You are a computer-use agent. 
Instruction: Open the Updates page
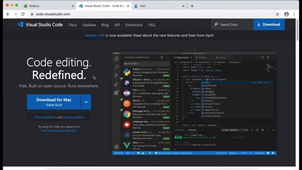[x=89, y=25]
